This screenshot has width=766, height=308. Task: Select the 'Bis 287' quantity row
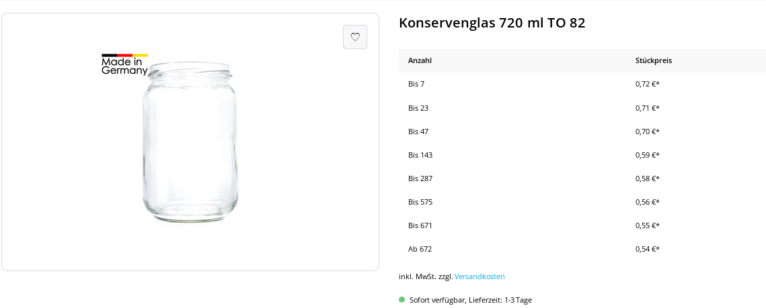tap(420, 178)
